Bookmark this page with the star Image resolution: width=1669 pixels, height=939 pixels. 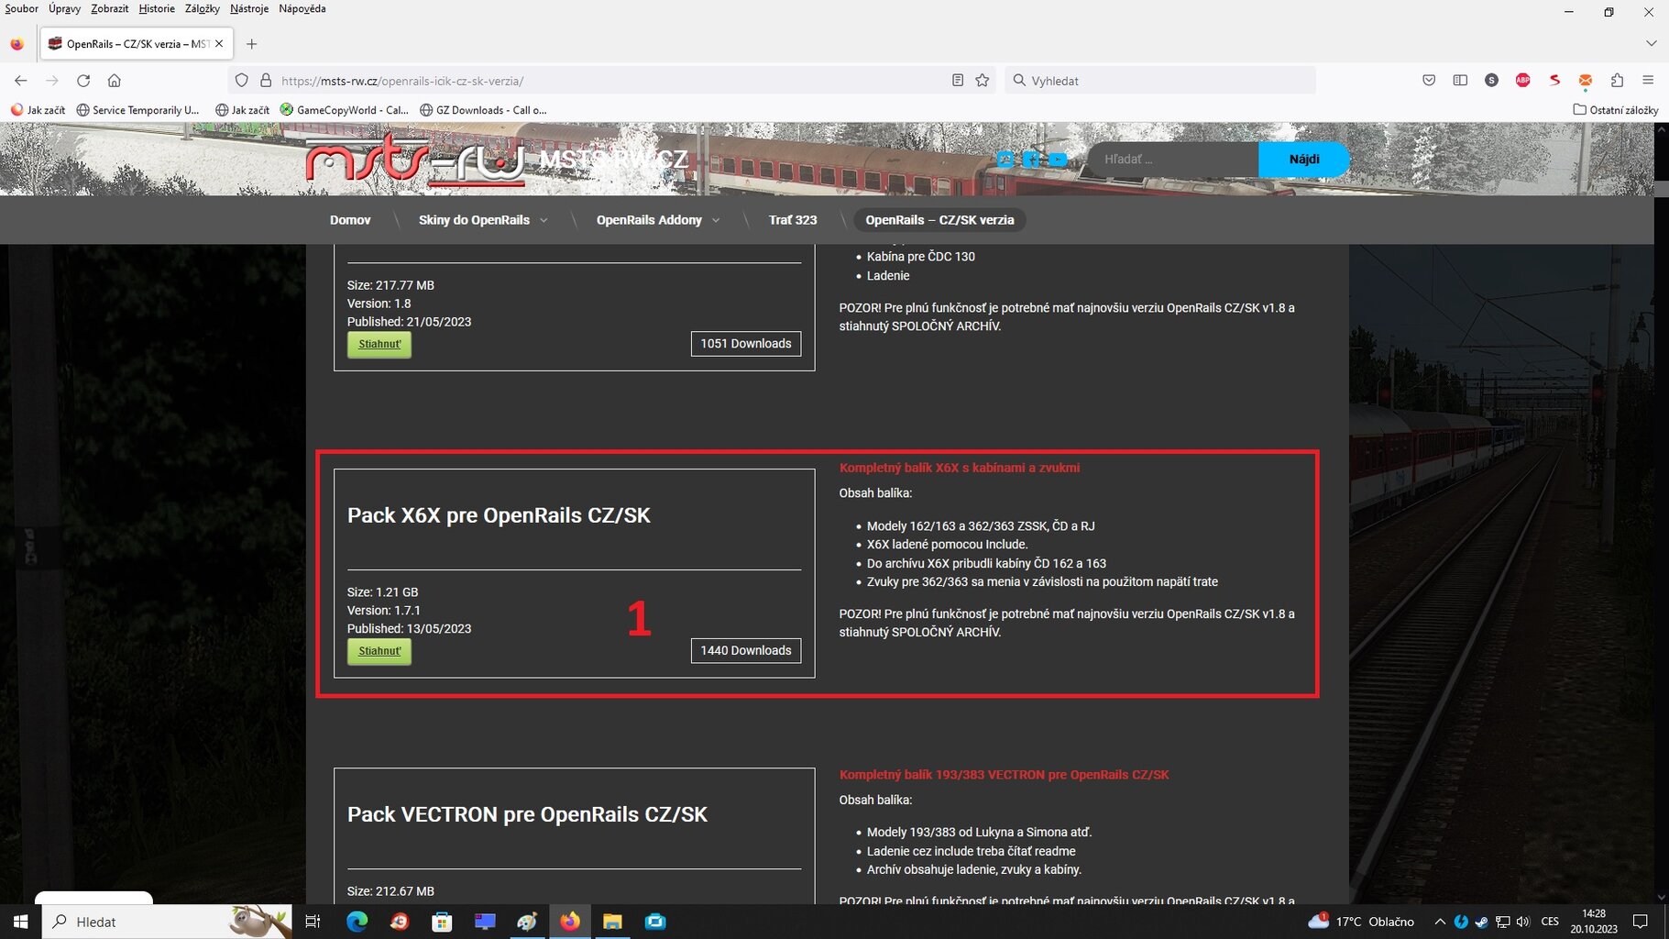tap(983, 81)
